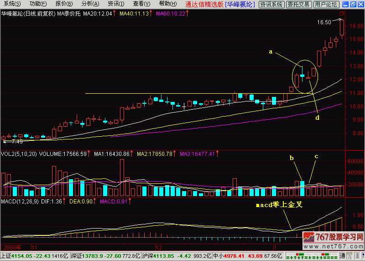Click the MA40:11.13 indicator label
This screenshot has width=365, height=261.
(x=134, y=14)
